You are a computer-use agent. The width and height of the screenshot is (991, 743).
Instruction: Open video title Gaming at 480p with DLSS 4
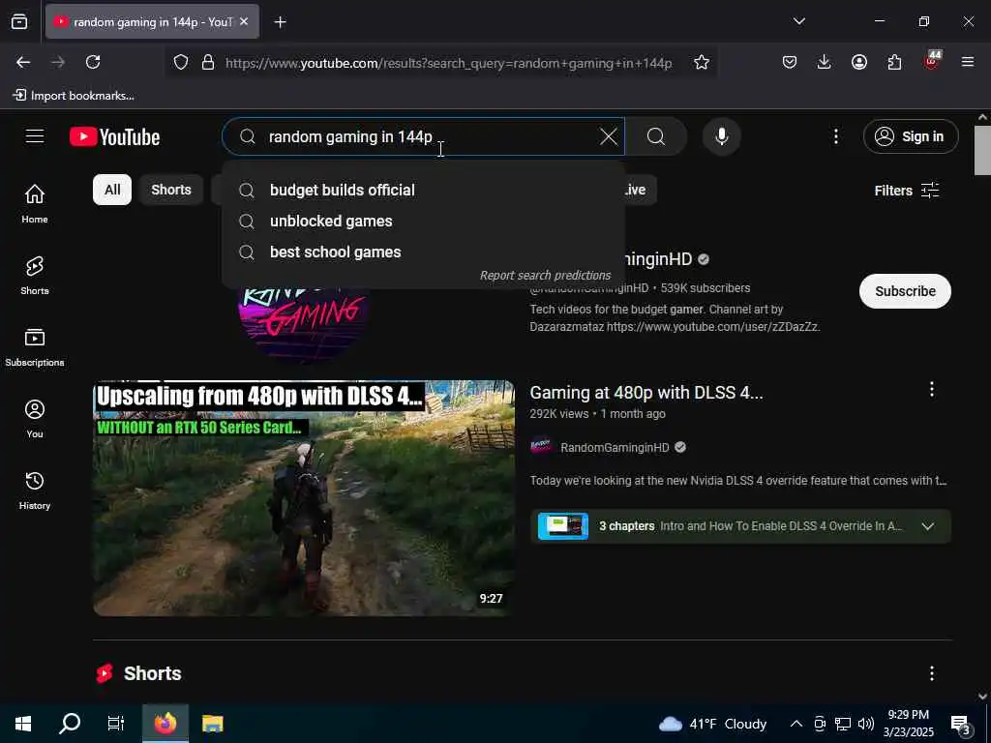coord(646,393)
